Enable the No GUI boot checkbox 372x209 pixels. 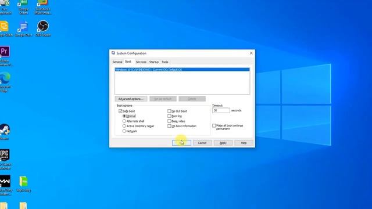pos(169,111)
